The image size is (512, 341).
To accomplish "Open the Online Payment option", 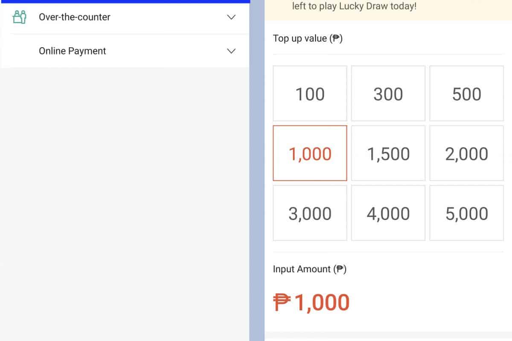I will [73, 51].
